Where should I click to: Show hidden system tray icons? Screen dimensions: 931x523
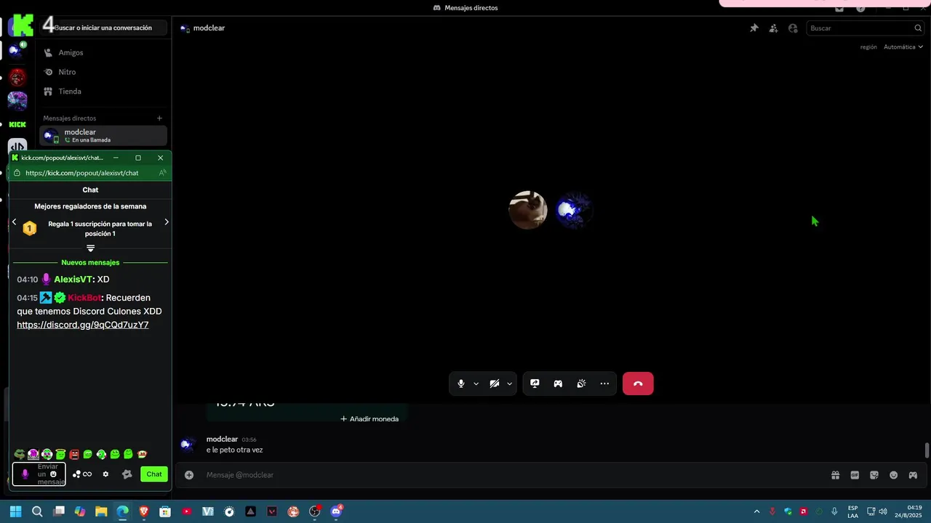pyautogui.click(x=756, y=511)
